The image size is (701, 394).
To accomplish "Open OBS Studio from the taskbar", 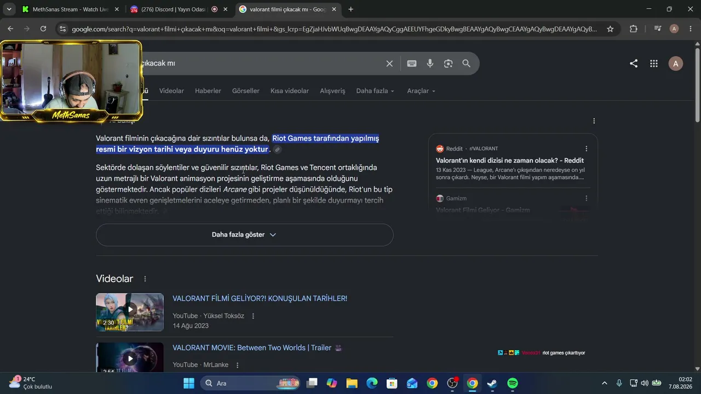I will (452, 383).
